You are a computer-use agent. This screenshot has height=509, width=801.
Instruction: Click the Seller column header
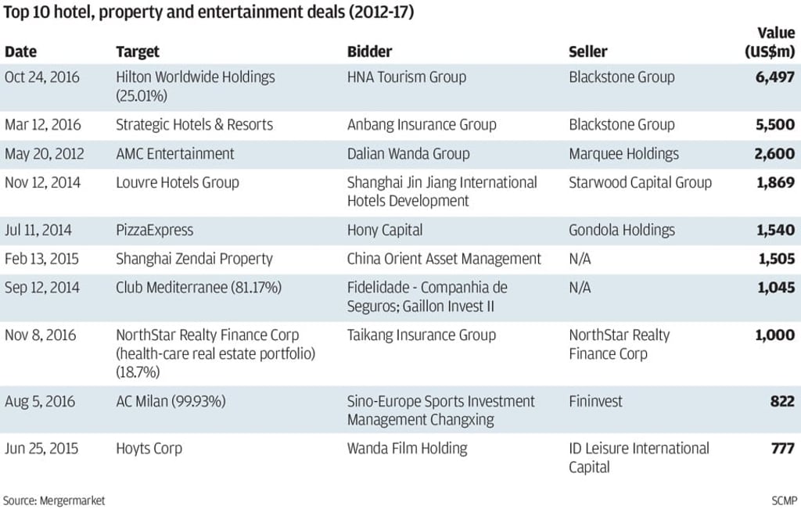pyautogui.click(x=587, y=52)
